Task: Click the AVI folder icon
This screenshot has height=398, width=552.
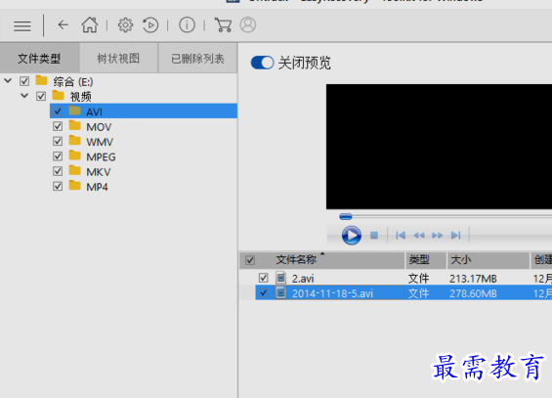Action: coord(74,111)
